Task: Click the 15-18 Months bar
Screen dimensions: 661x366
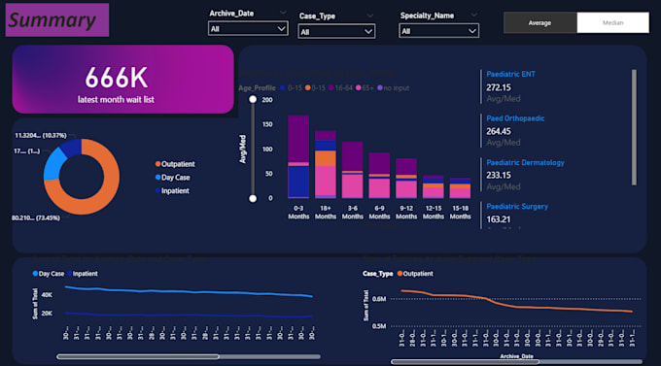Action: [461, 187]
